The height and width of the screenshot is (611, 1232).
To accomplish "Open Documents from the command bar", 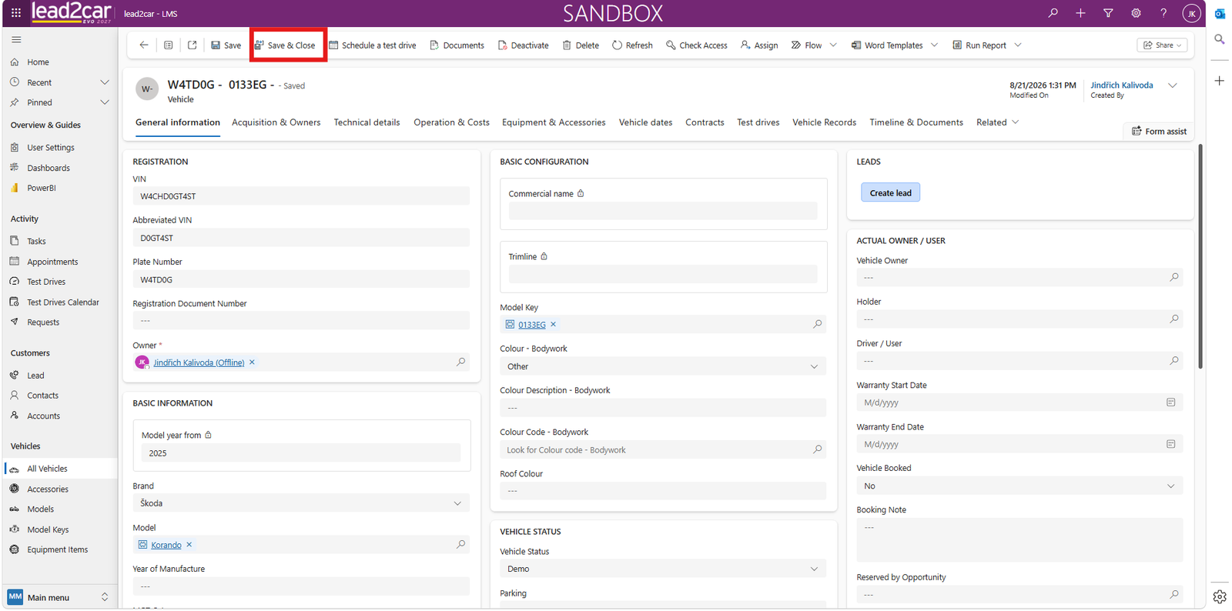I will pyautogui.click(x=457, y=45).
